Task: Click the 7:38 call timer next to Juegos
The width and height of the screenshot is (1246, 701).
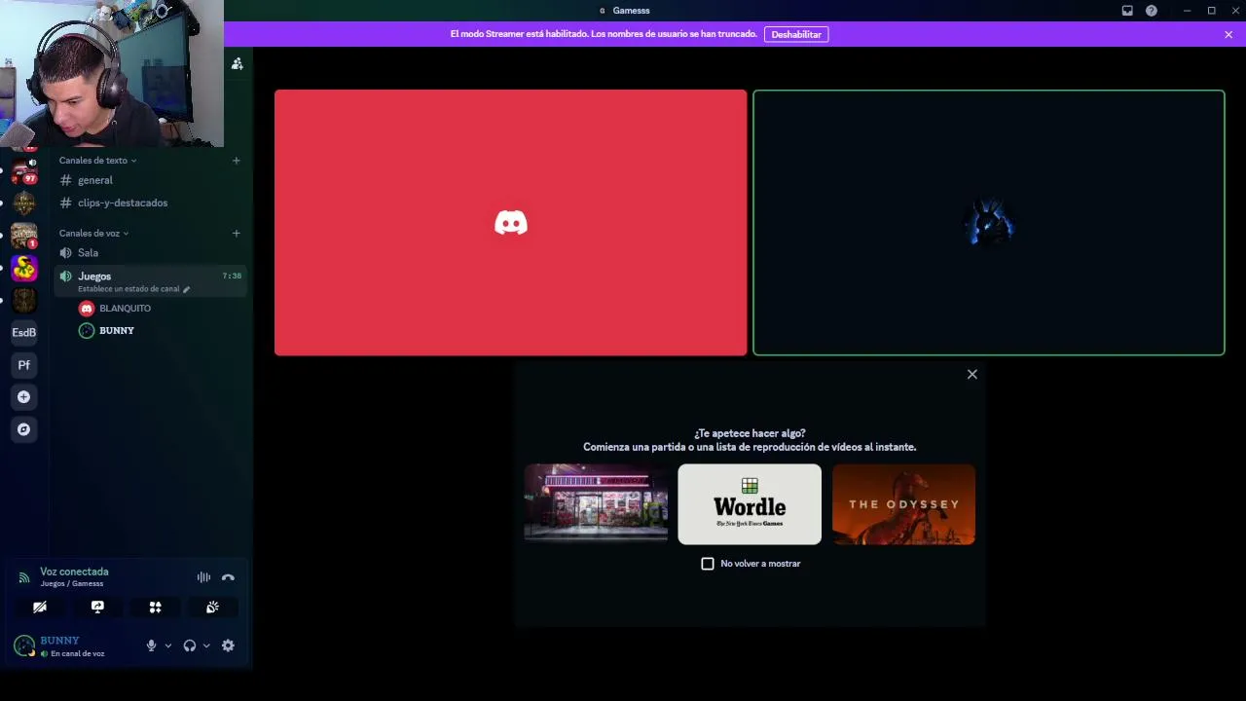Action: (232, 277)
